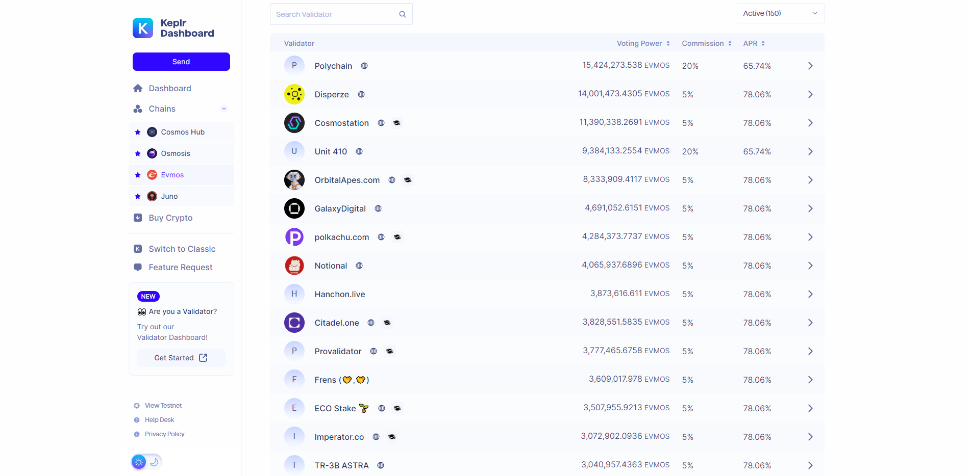
Task: Click the Dashboard home icon
Action: 138,88
